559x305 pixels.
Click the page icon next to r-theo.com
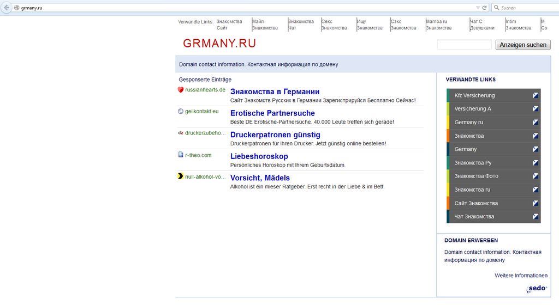180,155
